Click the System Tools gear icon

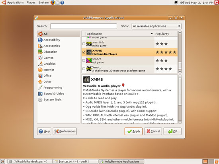40,100
